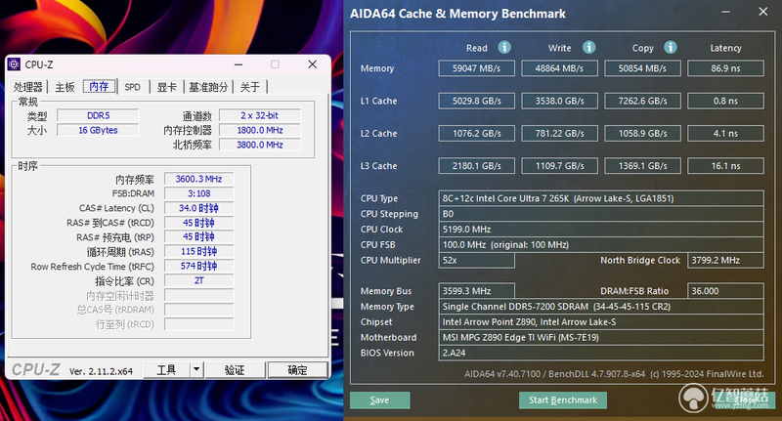Click the L2 Cache Copy value 1058.9 GB/s

[642, 134]
